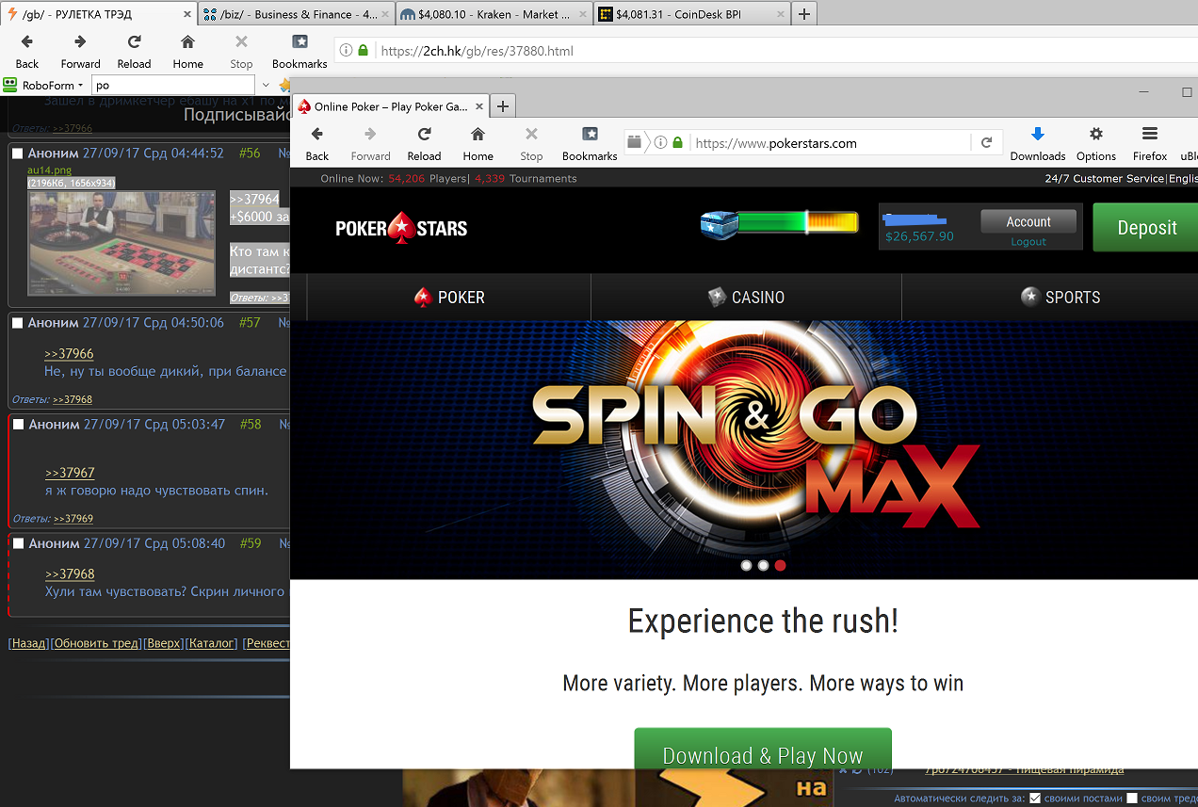
Task: Click the Logout link under Account
Action: click(1028, 242)
